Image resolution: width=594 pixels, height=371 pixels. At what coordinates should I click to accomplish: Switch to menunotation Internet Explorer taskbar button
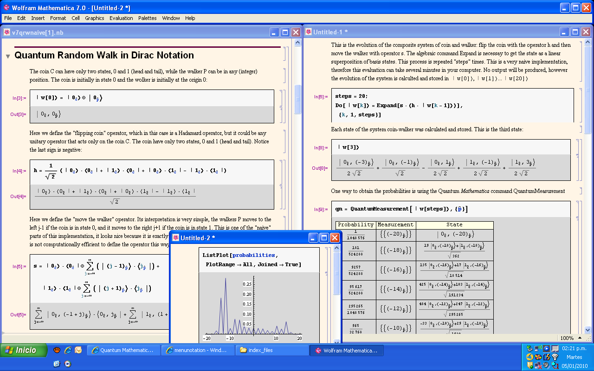(198, 351)
